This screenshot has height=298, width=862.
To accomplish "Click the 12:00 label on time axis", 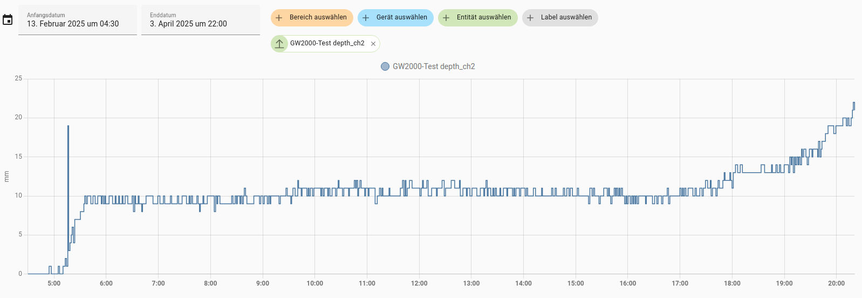I will (419, 283).
